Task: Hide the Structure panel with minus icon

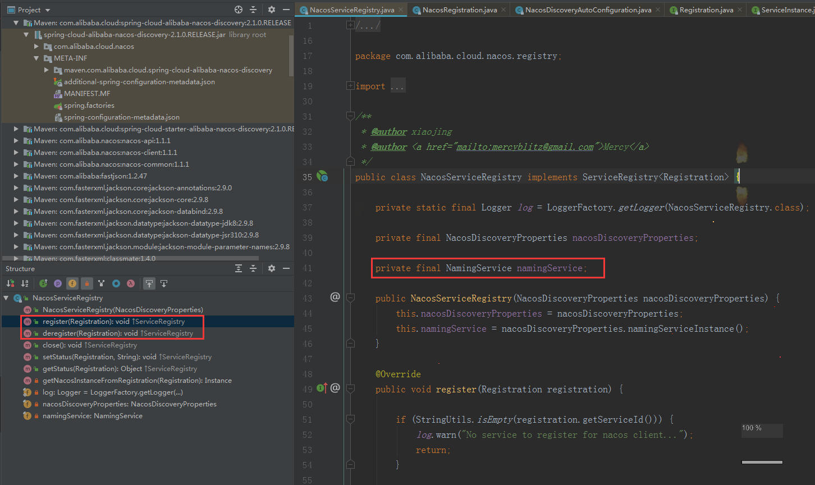Action: pos(286,268)
